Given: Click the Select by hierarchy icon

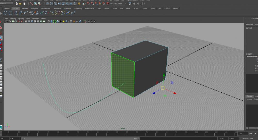Looking at the screenshot, I should 31,3.
